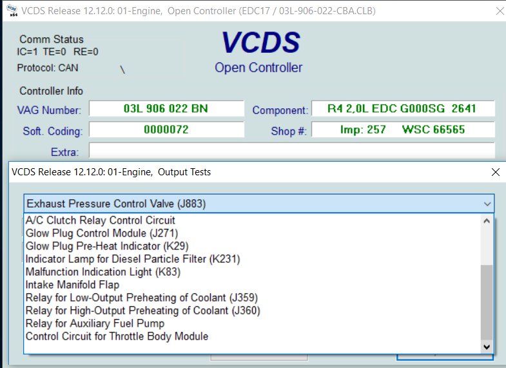Click the 'Controller Info' group label
This screenshot has width=506, height=368.
[51, 91]
